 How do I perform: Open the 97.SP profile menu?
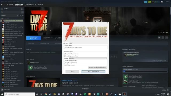pyautogui.click(x=40, y=5)
